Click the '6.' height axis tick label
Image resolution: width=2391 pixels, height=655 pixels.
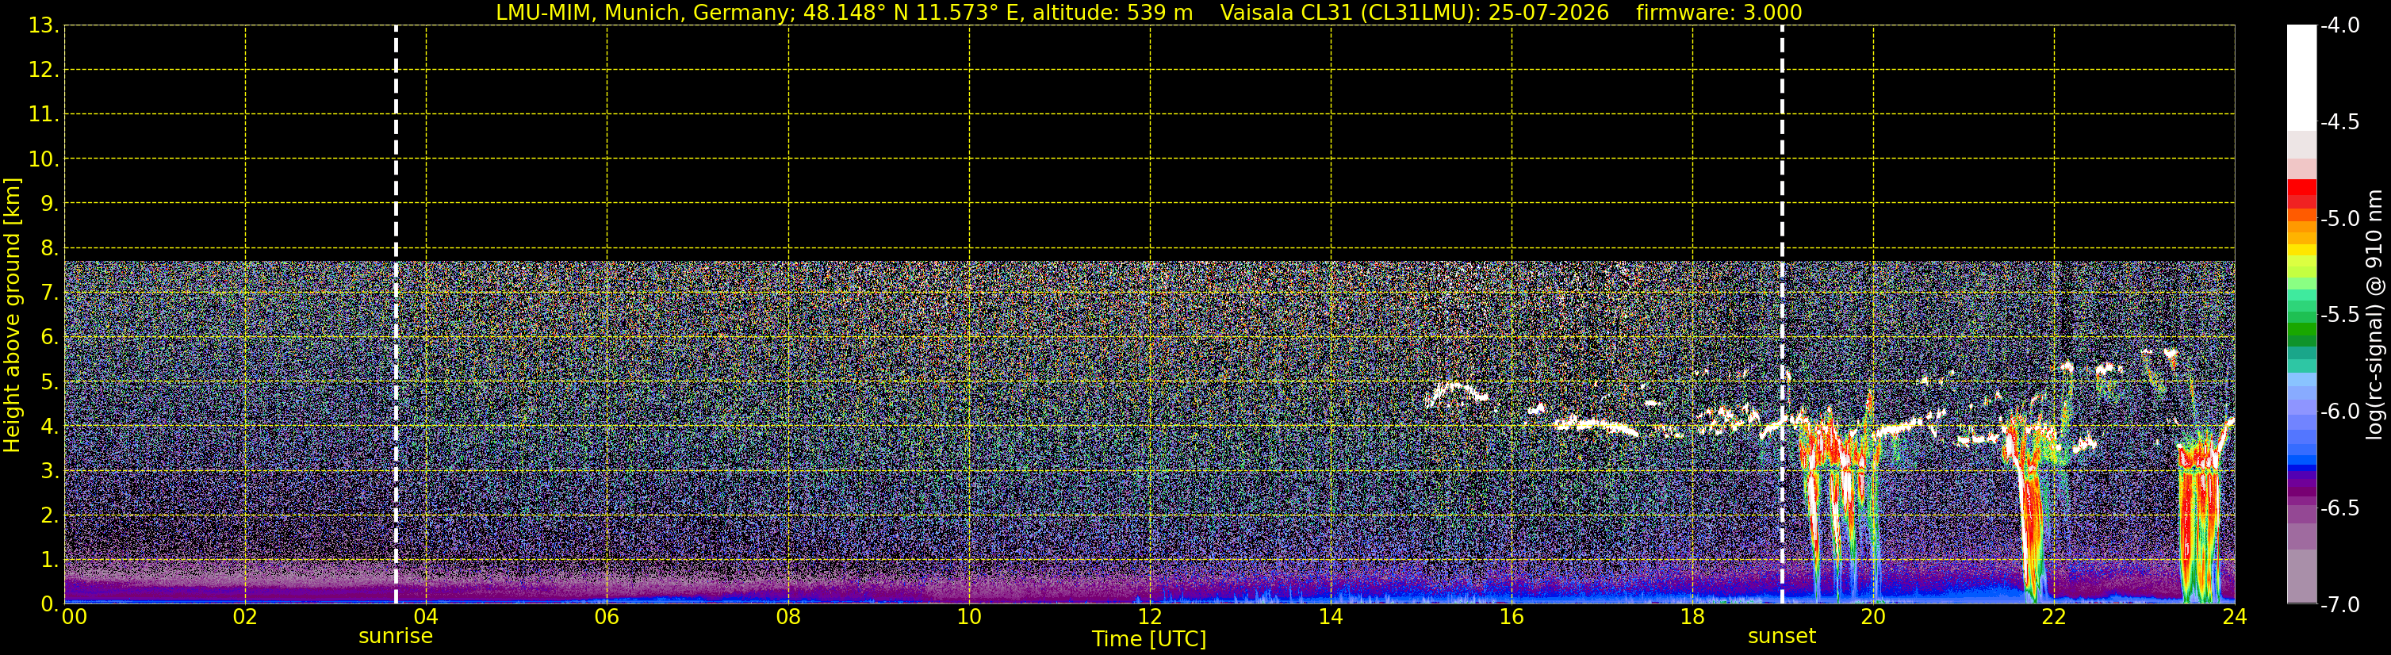click(x=49, y=338)
